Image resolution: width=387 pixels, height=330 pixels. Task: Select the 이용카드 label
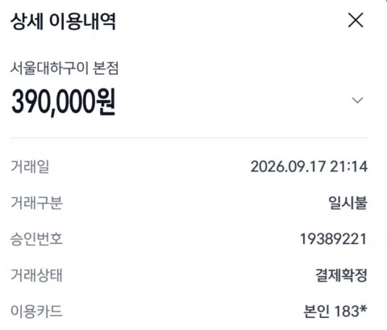pyautogui.click(x=36, y=311)
